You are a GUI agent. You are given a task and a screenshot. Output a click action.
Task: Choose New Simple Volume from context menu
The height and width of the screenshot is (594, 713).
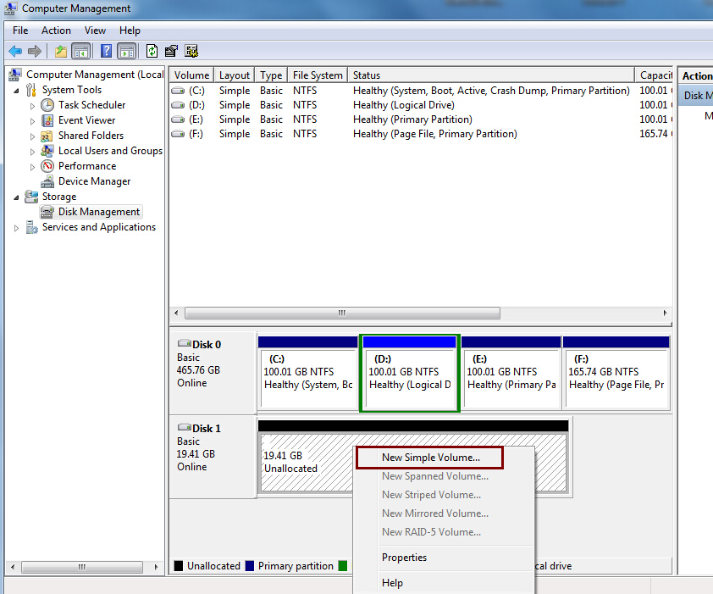430,458
